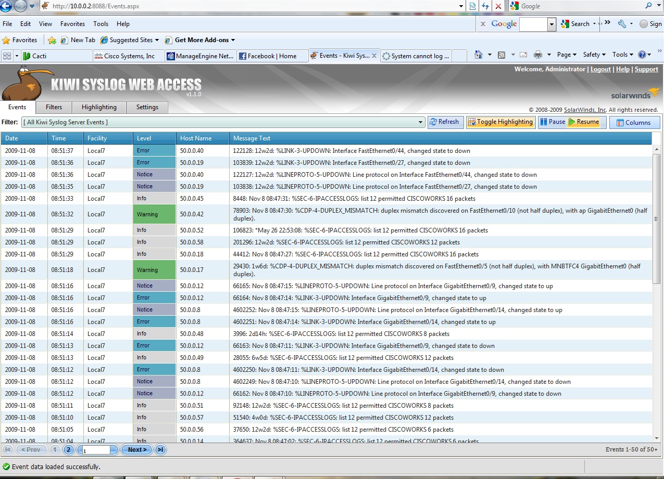Close the Events - Kiwi Syslog tab

click(374, 56)
